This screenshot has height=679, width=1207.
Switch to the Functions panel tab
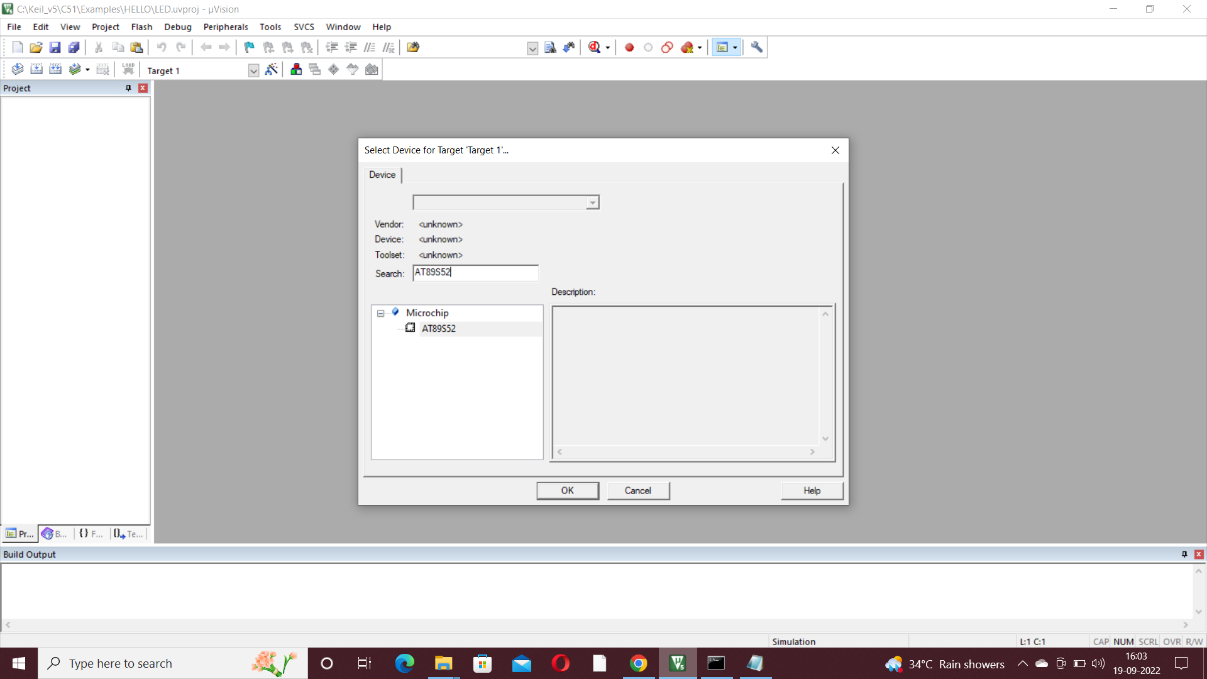91,534
